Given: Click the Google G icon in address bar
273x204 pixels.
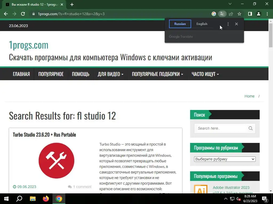Looking at the screenshot, I should pyautogui.click(x=214, y=14).
